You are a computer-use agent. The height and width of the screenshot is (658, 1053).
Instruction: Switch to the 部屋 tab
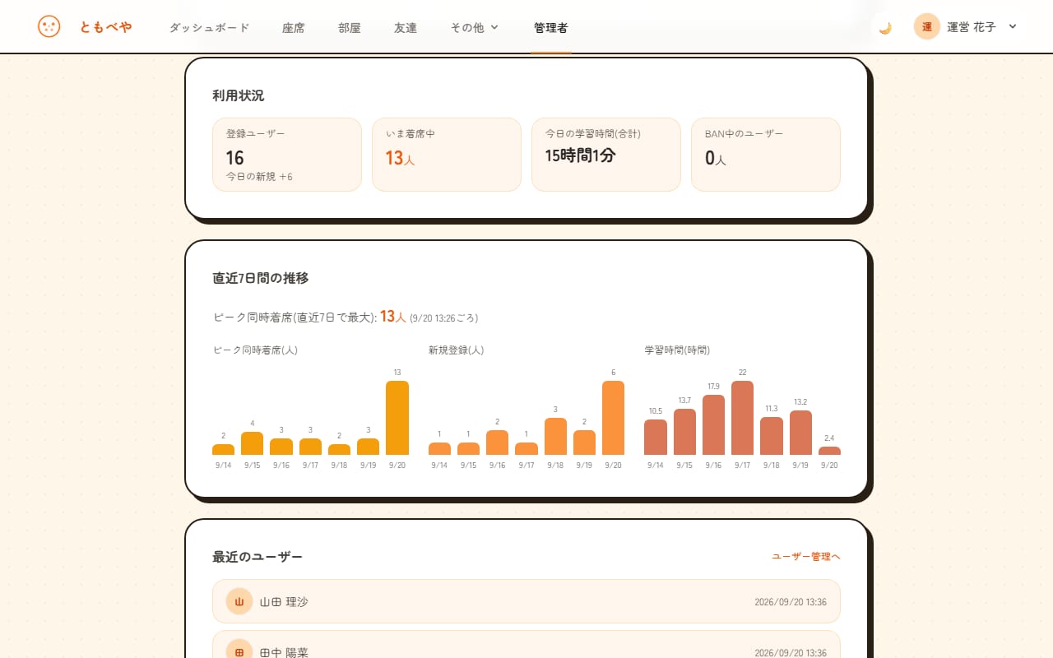[x=350, y=27]
